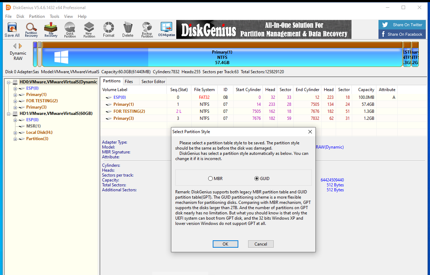This screenshot has height=275, width=430.
Task: Expand Primary(3) tree node
Action: tap(15, 107)
